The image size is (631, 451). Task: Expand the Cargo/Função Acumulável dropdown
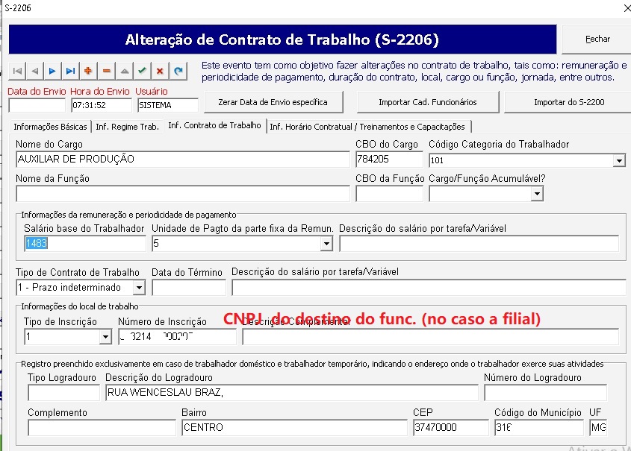point(536,194)
